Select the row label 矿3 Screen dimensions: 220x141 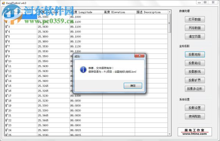(x=8, y=27)
